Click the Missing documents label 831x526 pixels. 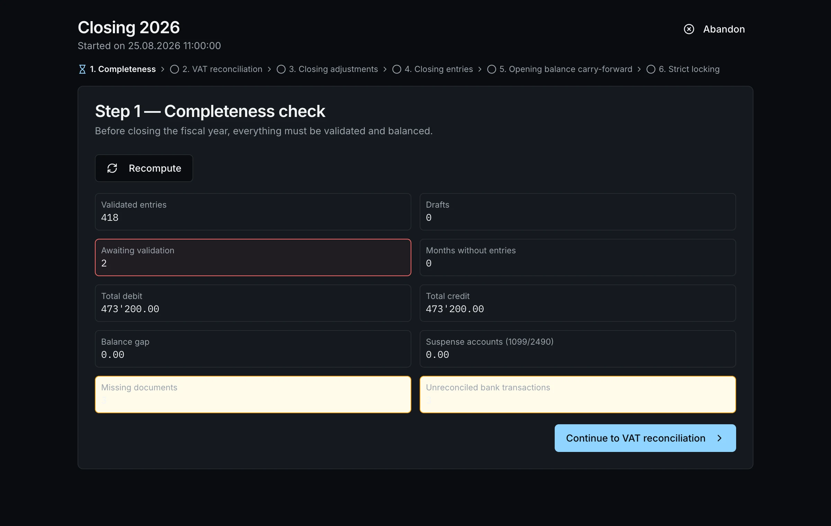tap(139, 388)
